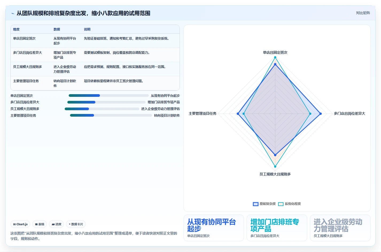
Task: Open the 从现有协同平台起步 data card
Action: point(214,228)
